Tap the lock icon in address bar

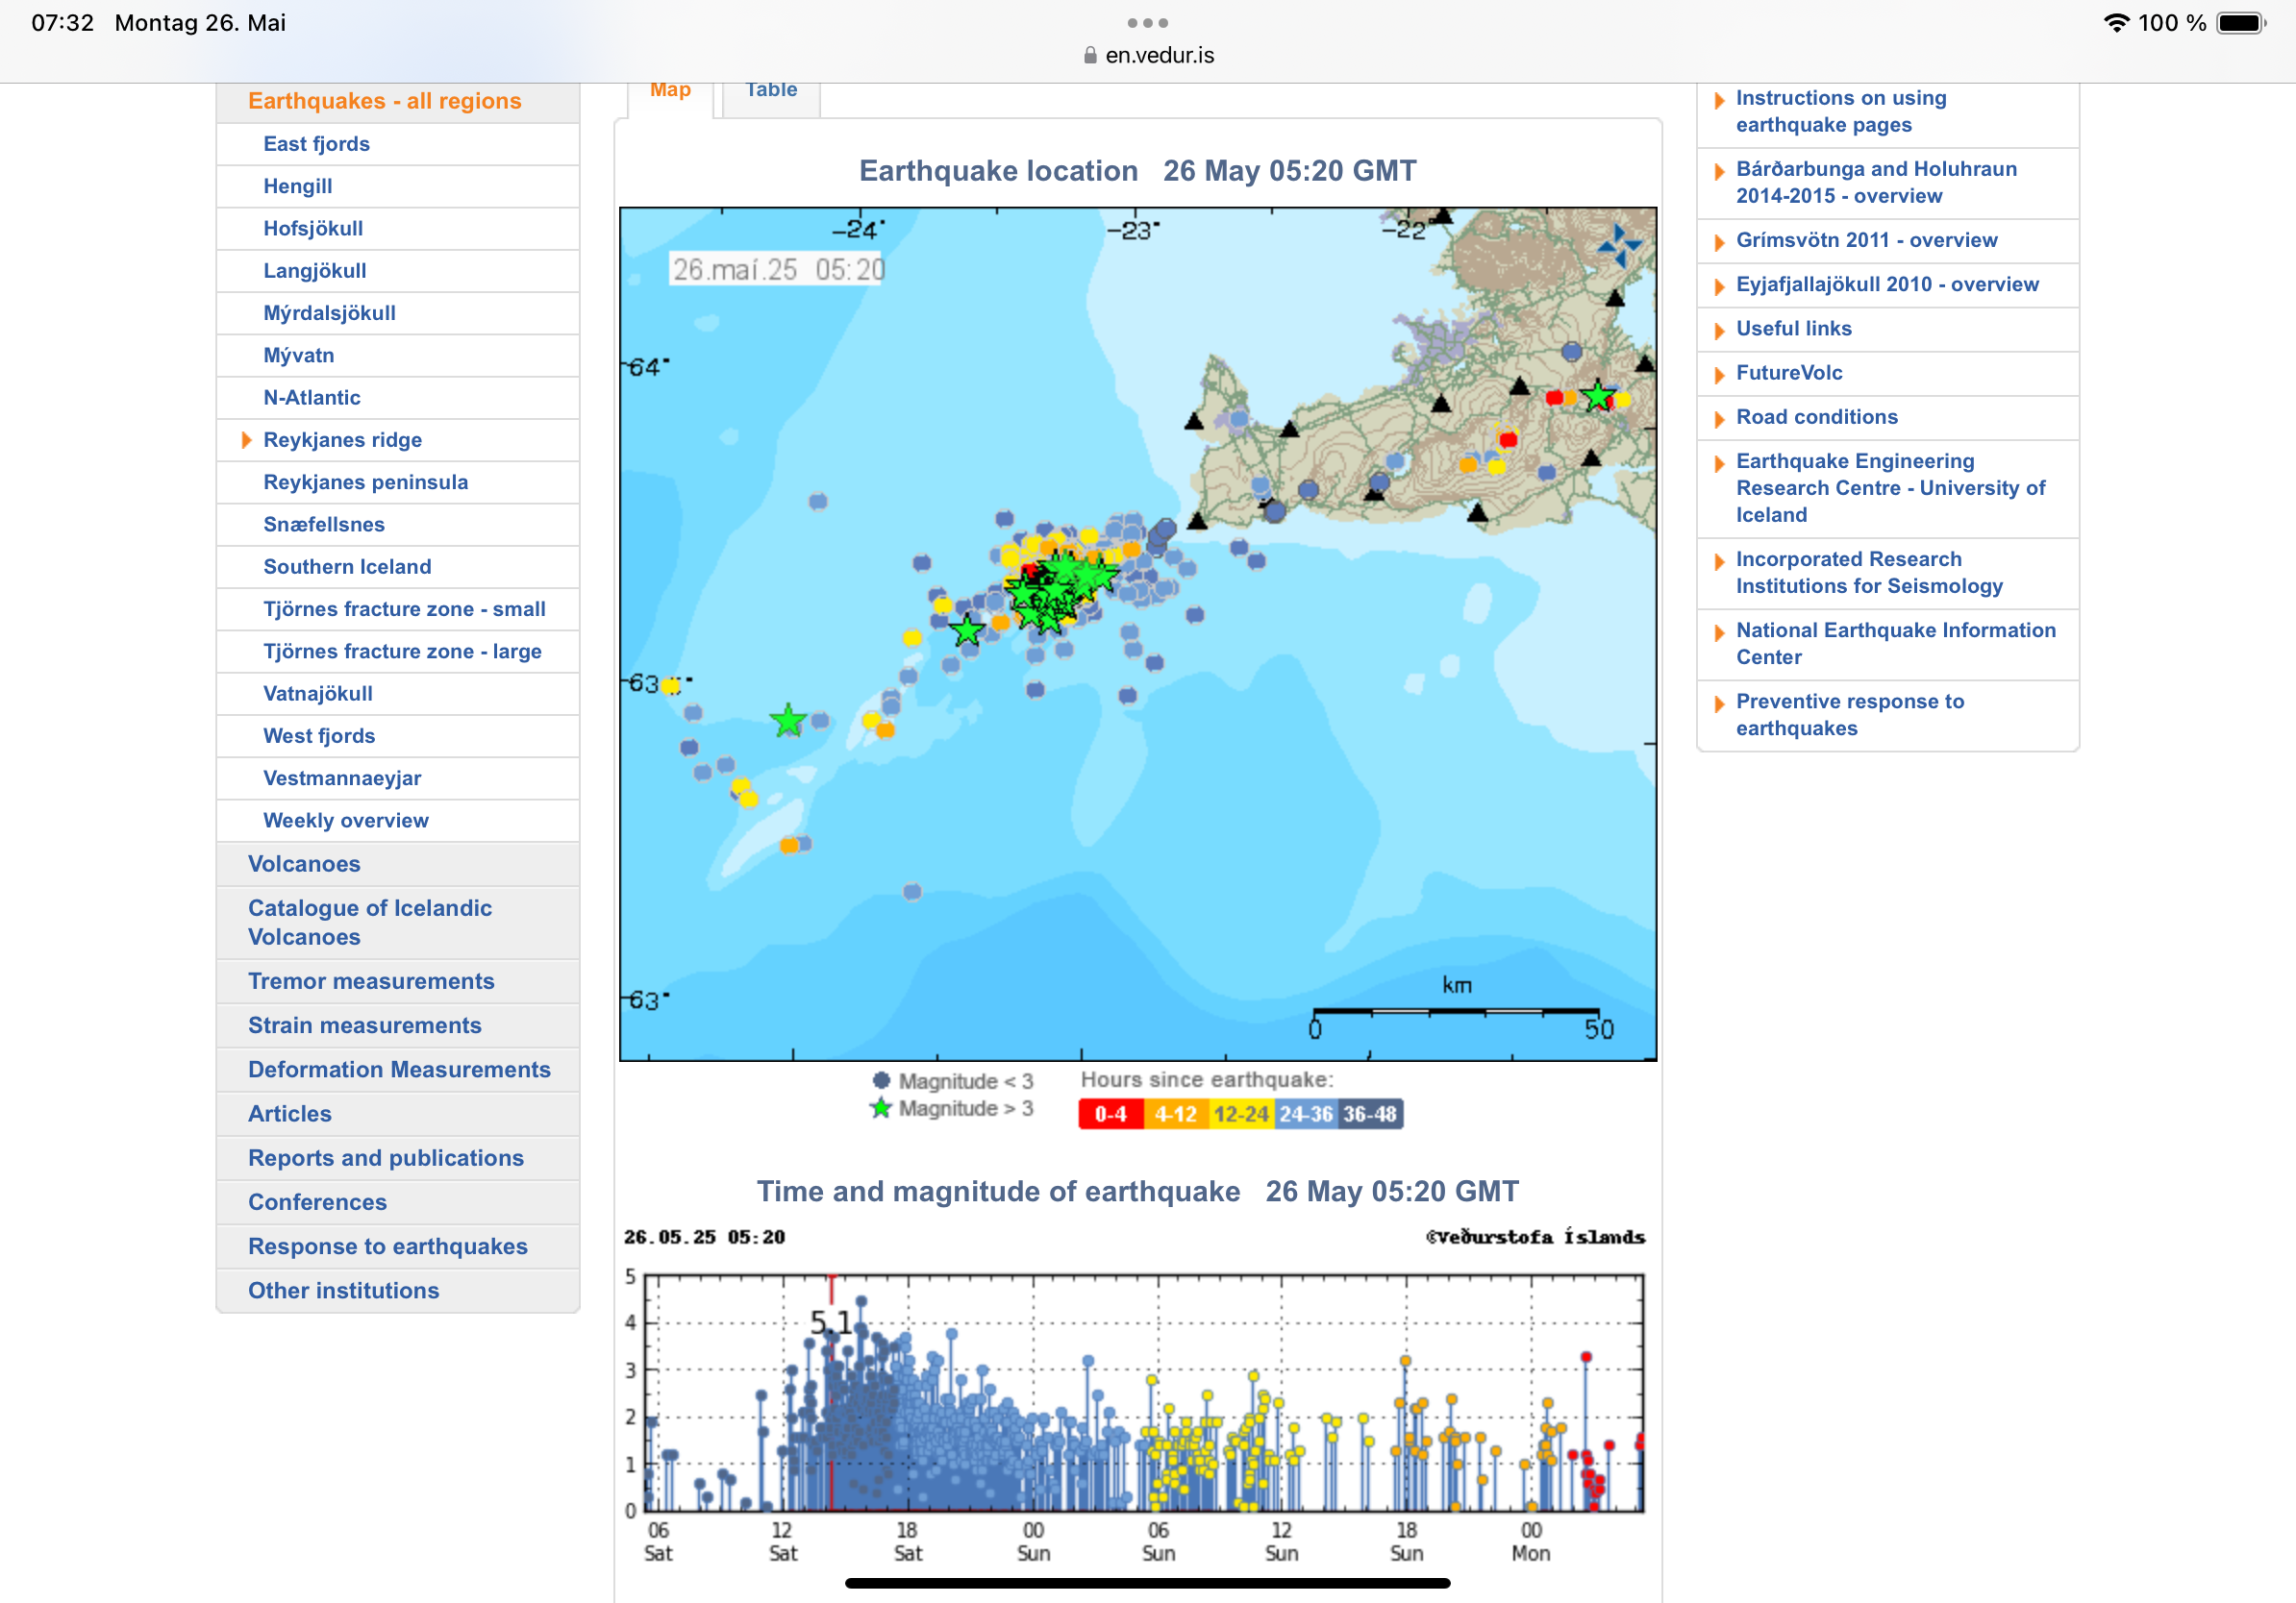(x=1090, y=56)
